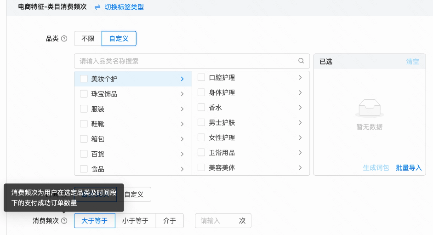Click the swap icon before 切换标签类型
The image size is (433, 235).
[97, 7]
